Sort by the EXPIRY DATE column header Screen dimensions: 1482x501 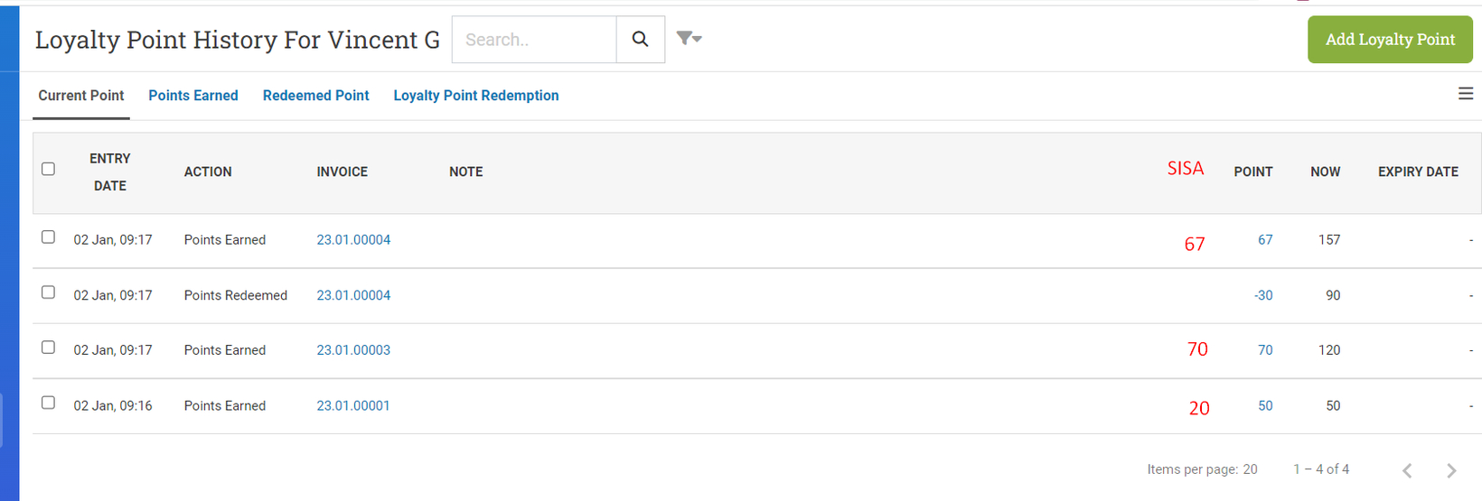1418,172
